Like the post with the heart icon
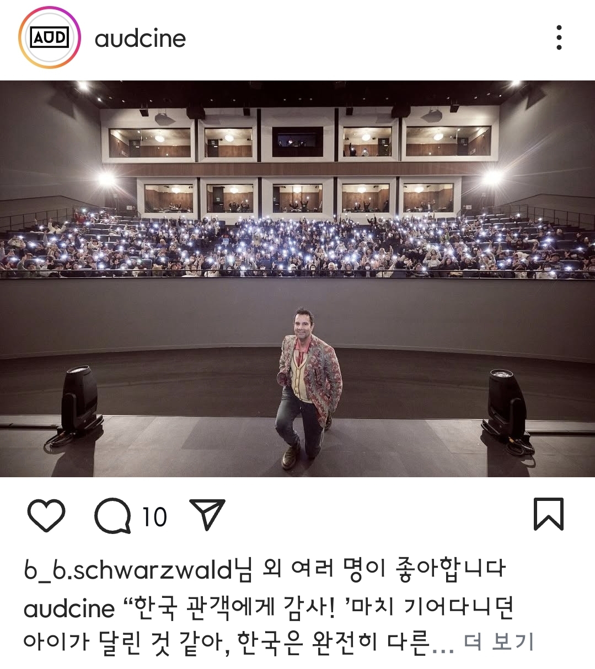The height and width of the screenshot is (669, 595). [46, 515]
